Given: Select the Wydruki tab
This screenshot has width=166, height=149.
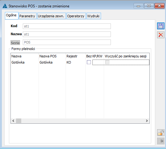Looking at the screenshot, I should [x=94, y=16].
